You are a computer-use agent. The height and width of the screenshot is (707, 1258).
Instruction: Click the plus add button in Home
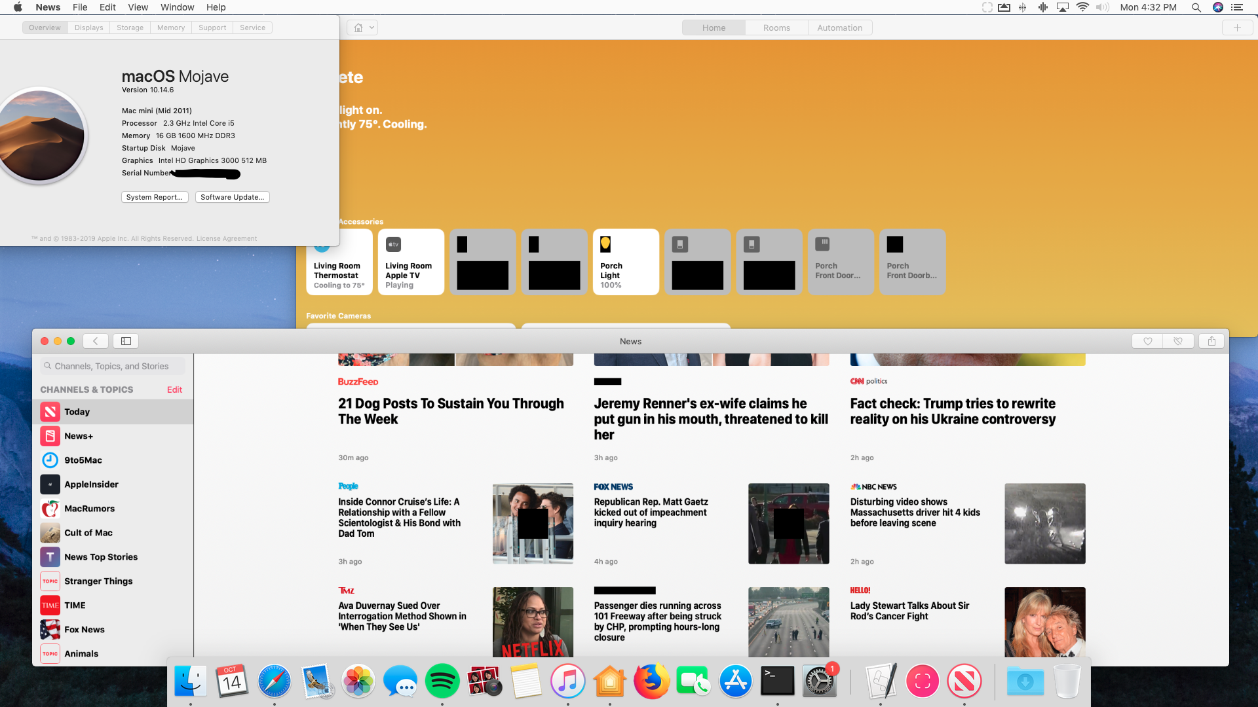(1237, 27)
